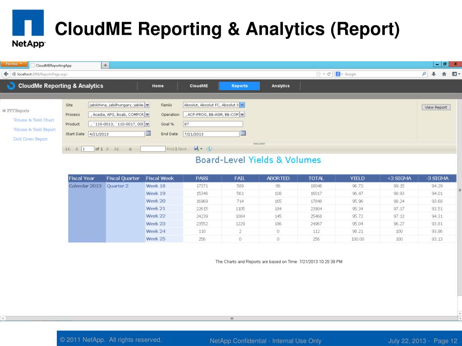The height and width of the screenshot is (346, 462).
Task: Open the Home tab
Action: tap(157, 86)
